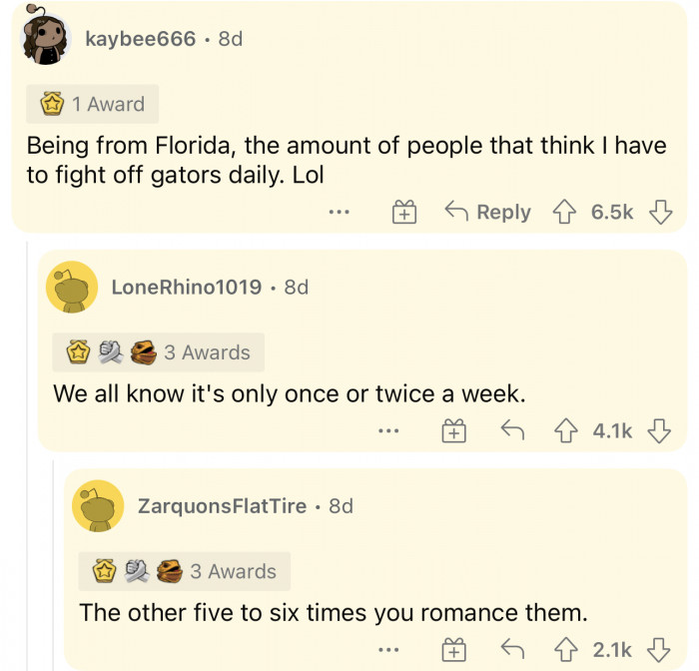Give an award to kaybee666's comment

(x=403, y=213)
